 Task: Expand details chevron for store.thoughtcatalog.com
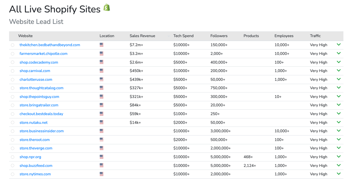point(339,88)
